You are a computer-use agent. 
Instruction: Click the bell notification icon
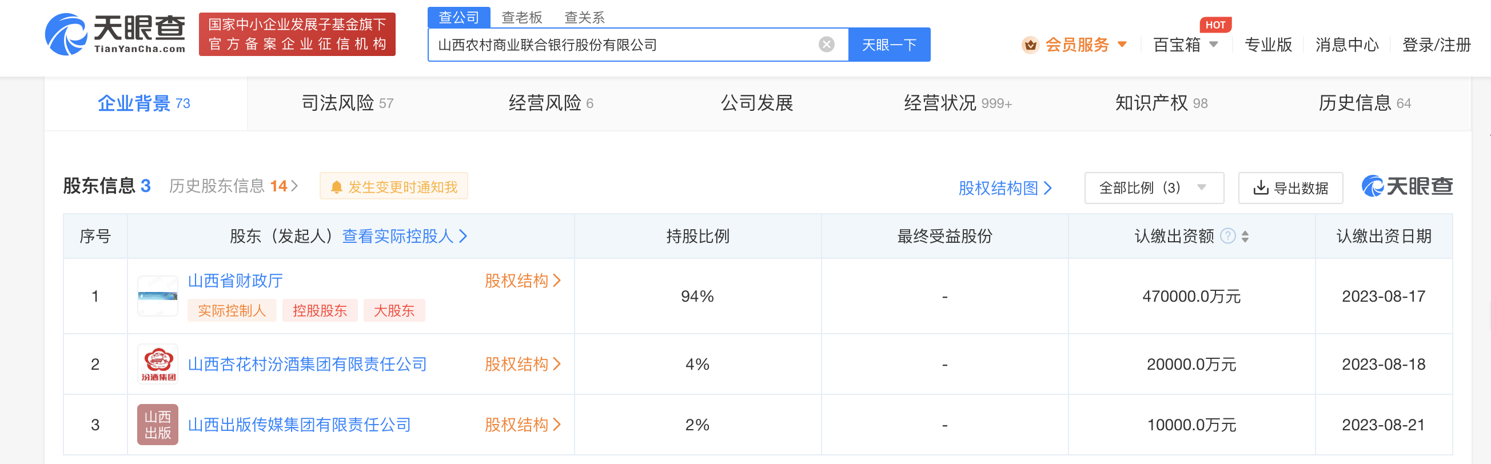(x=336, y=187)
